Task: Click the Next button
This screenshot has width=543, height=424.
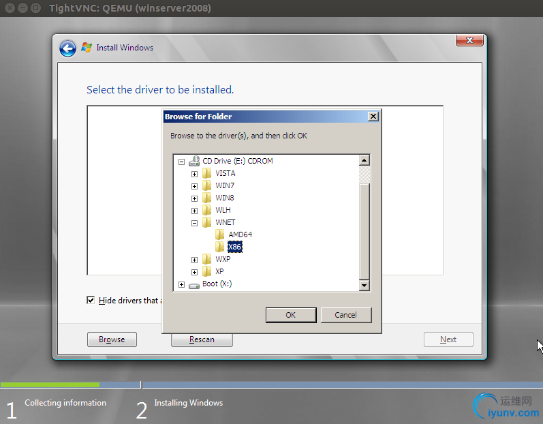Action: 448,339
